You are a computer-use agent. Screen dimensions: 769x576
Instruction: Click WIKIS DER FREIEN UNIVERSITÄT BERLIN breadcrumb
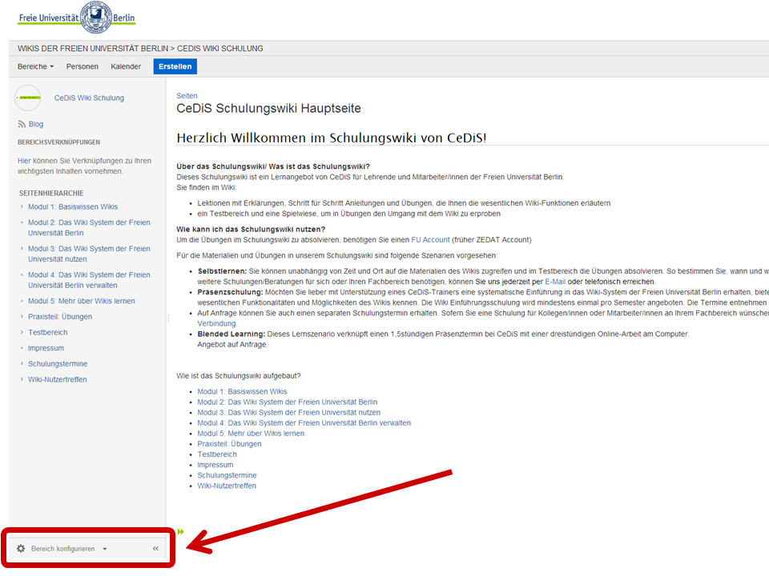(93, 49)
